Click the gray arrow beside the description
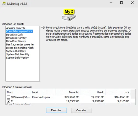Image resolution: width=138 pixels, height=116 pixels. [x=43, y=28]
